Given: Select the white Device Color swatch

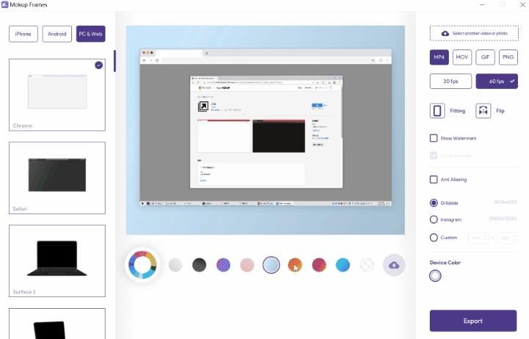Looking at the screenshot, I should point(435,276).
